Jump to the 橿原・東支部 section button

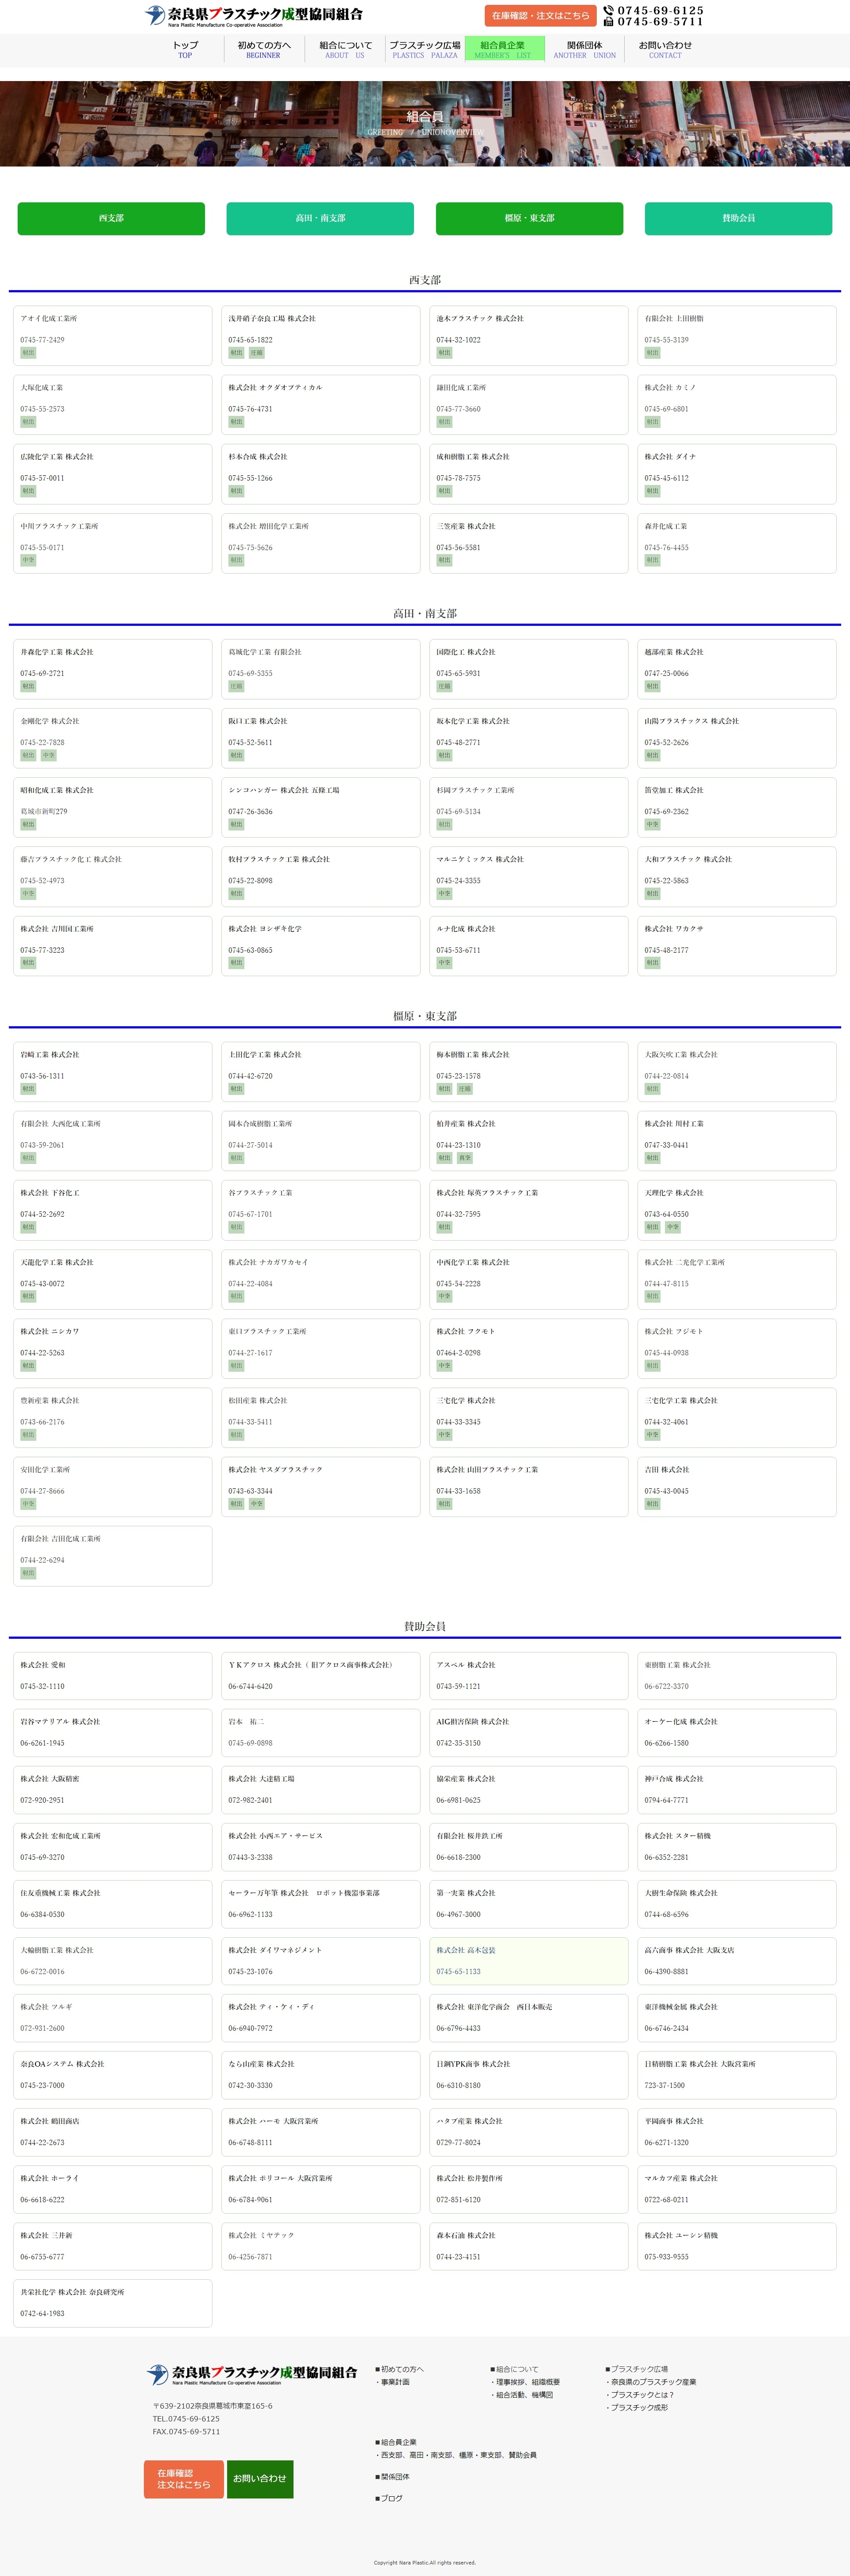point(529,218)
